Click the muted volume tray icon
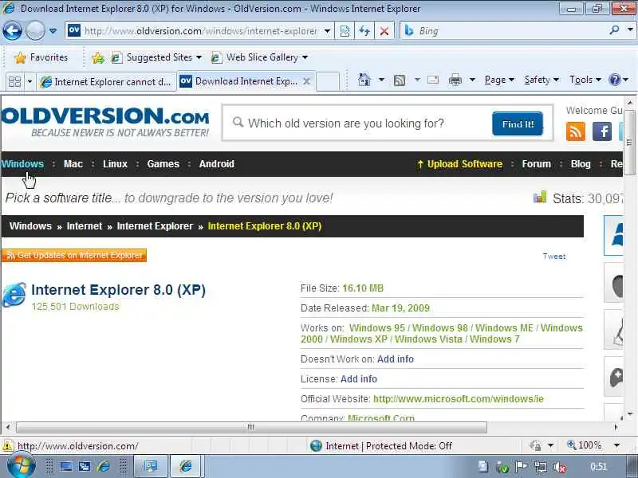This screenshot has height=478, width=638. (560, 468)
